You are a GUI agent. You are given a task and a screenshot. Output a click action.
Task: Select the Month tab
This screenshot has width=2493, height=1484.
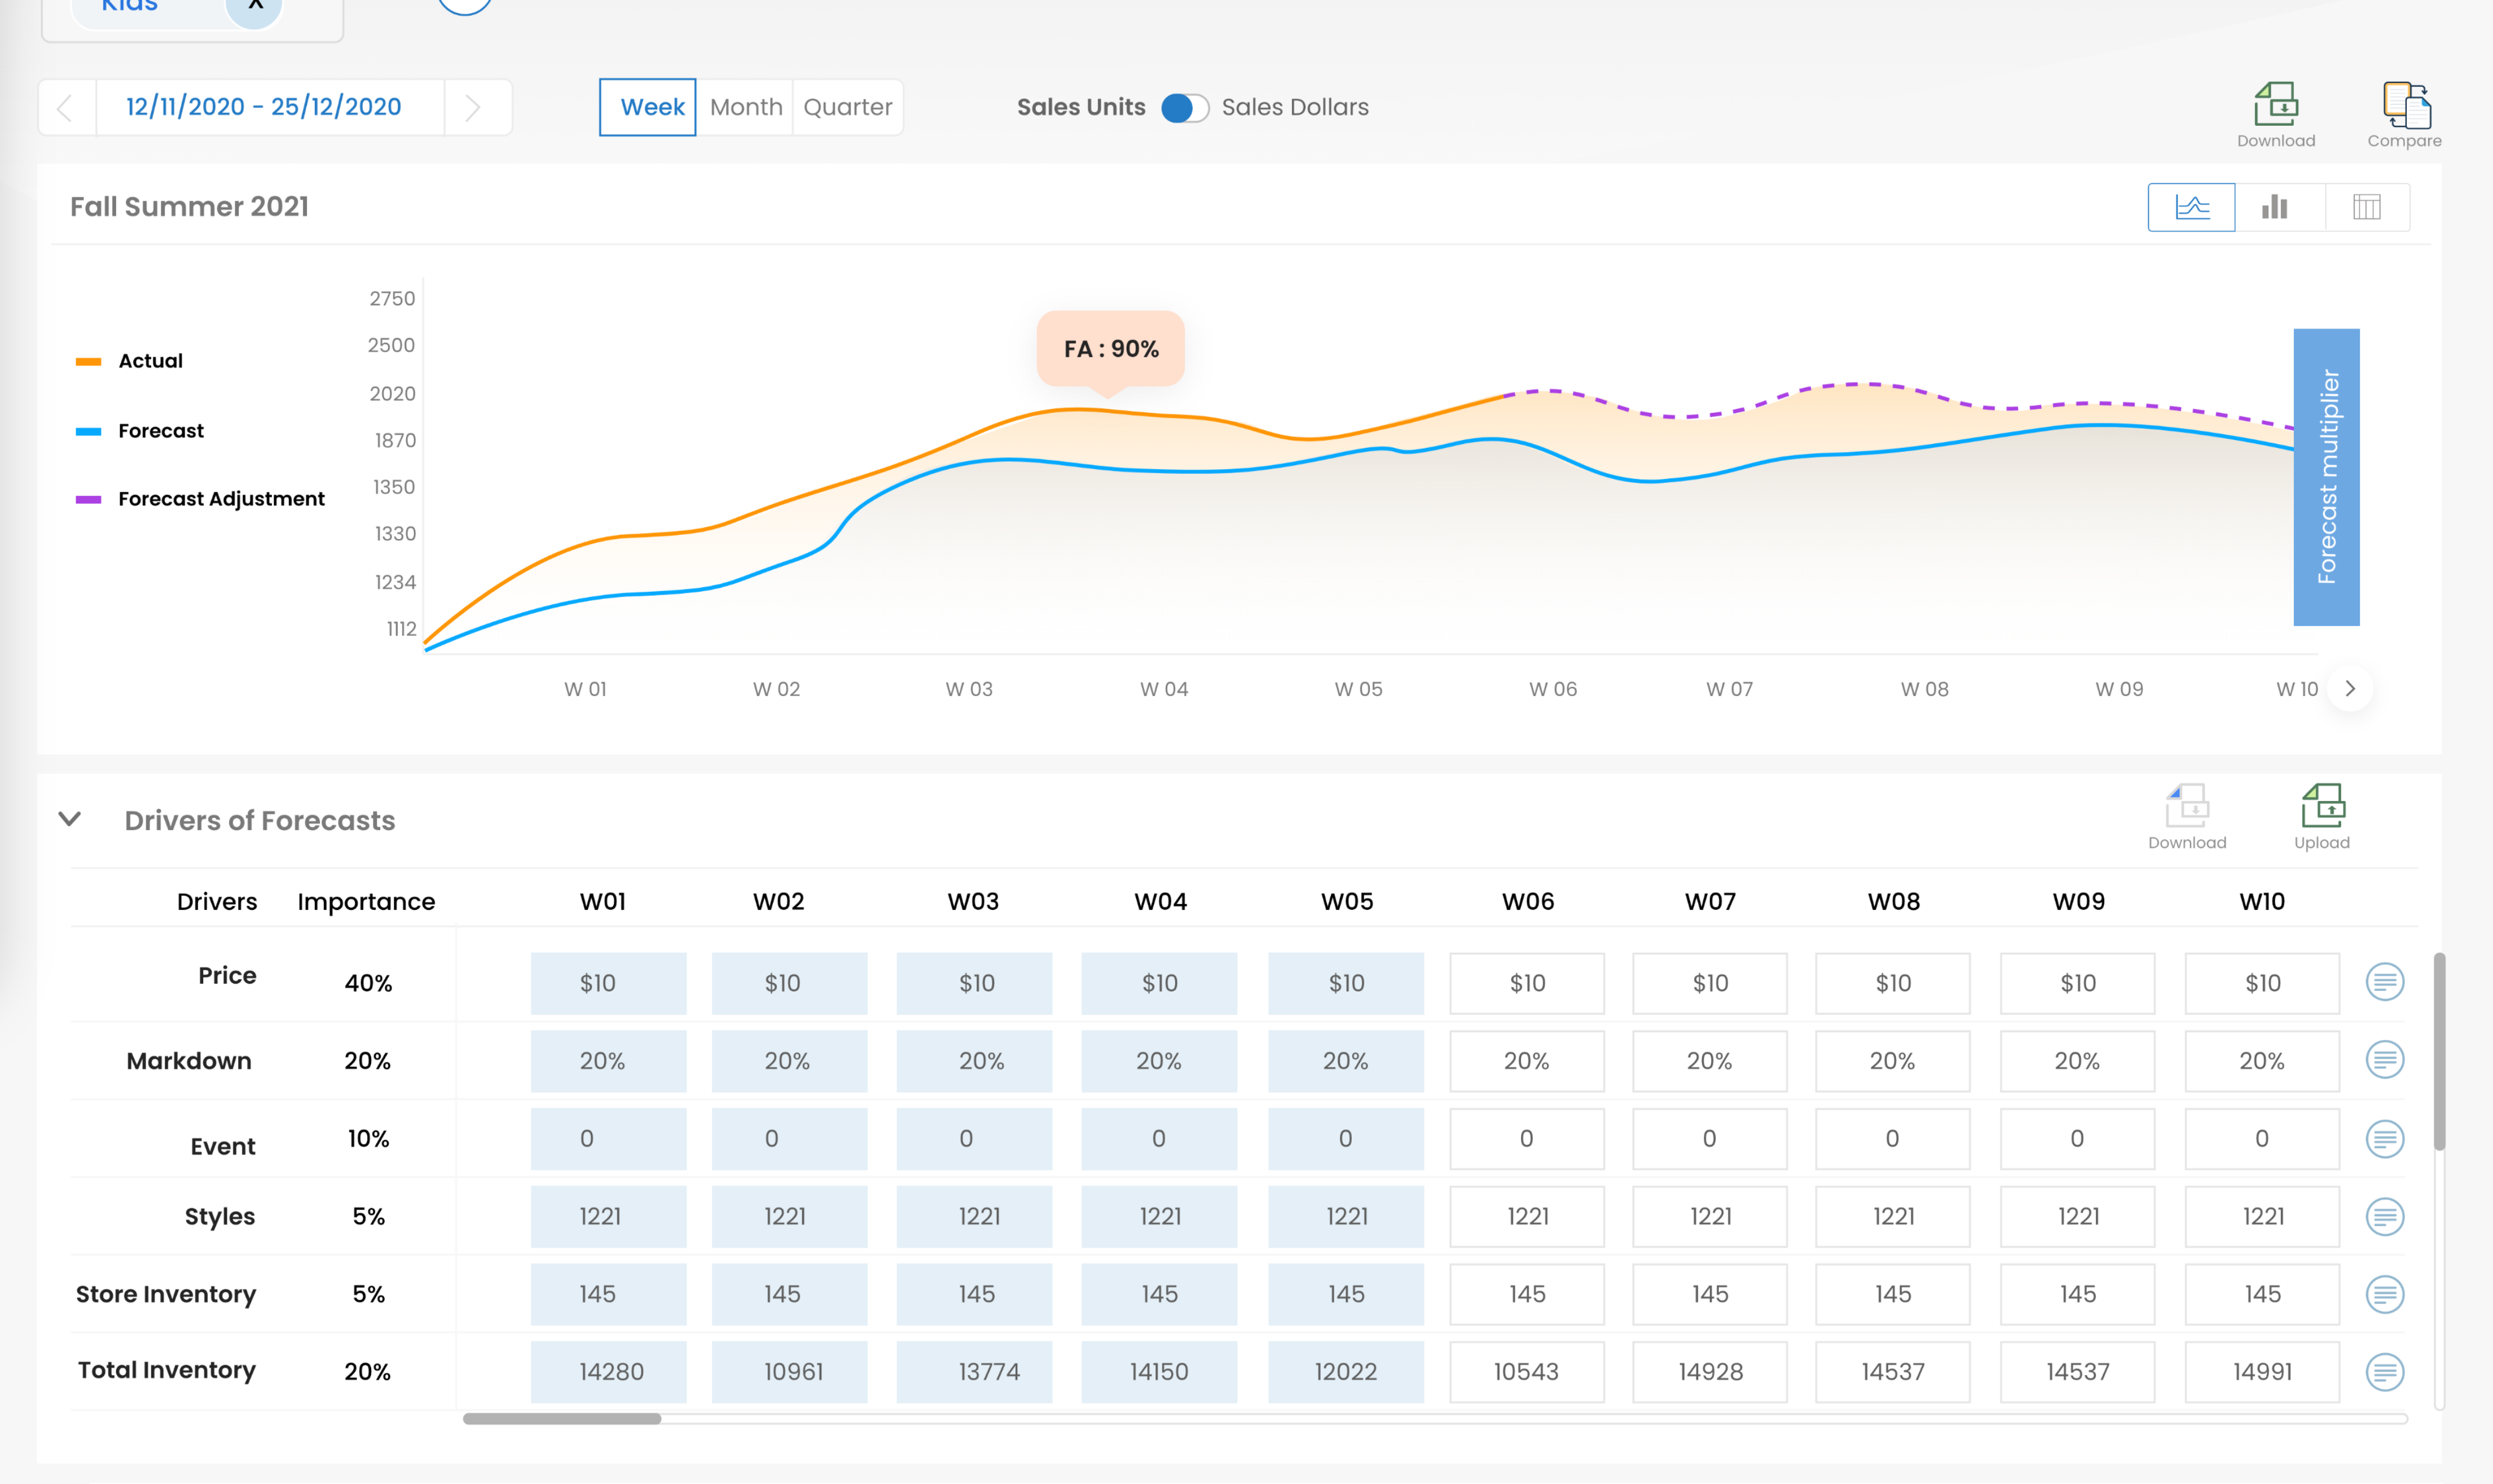point(746,107)
